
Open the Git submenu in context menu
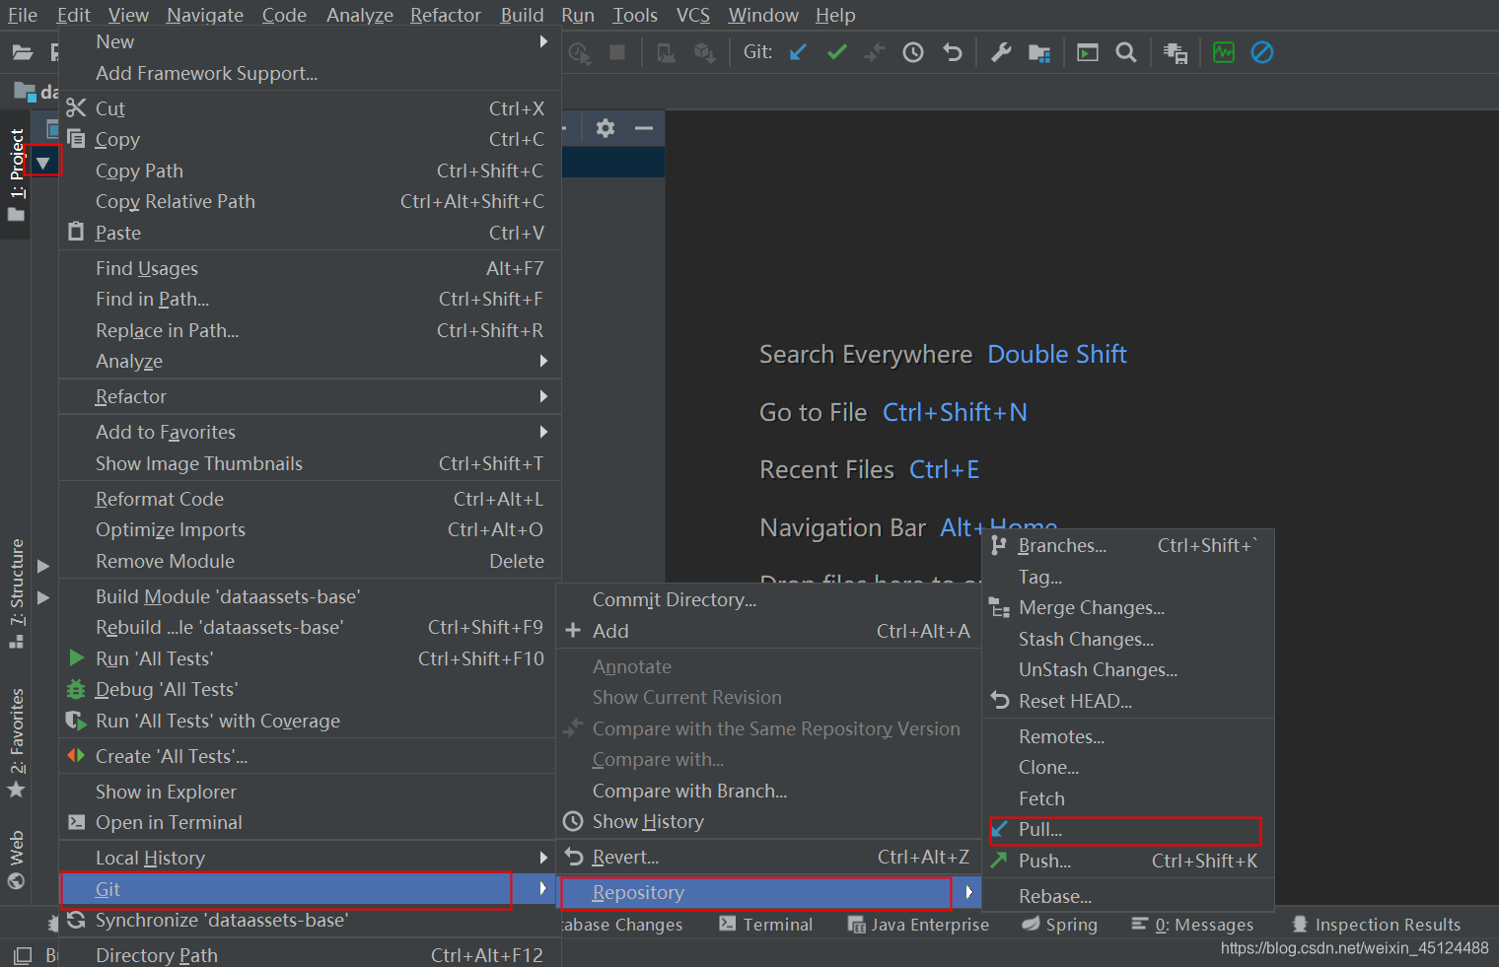310,889
